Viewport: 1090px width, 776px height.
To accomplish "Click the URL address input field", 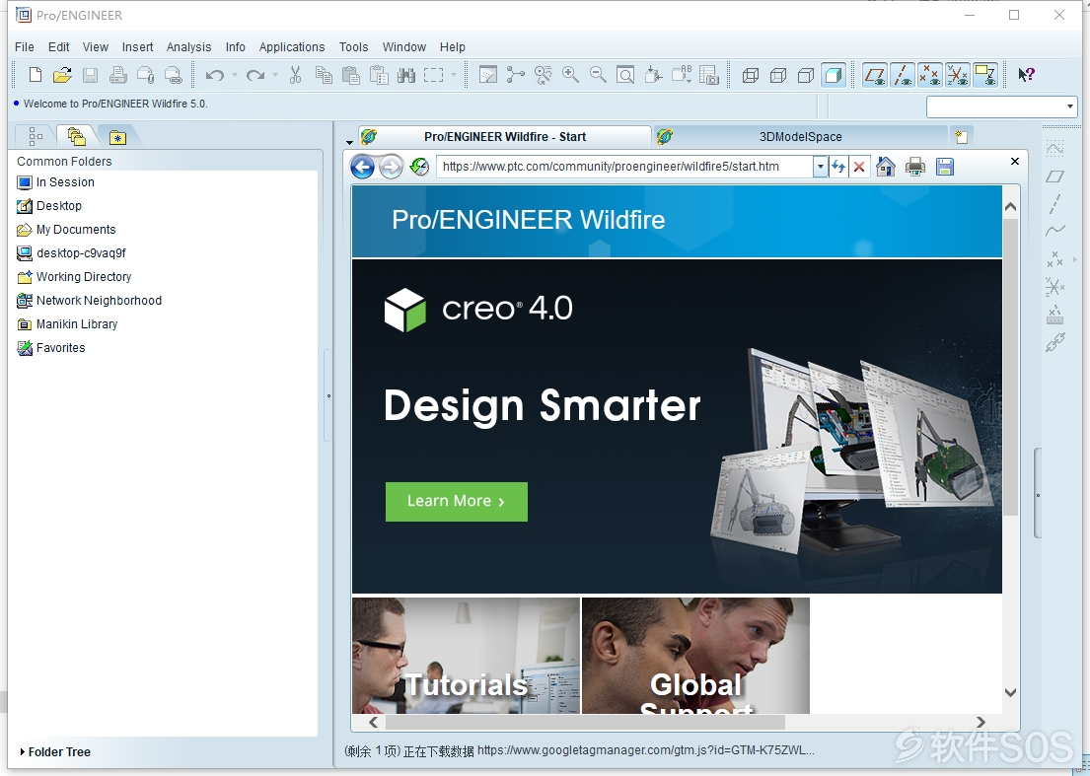I will coord(625,167).
